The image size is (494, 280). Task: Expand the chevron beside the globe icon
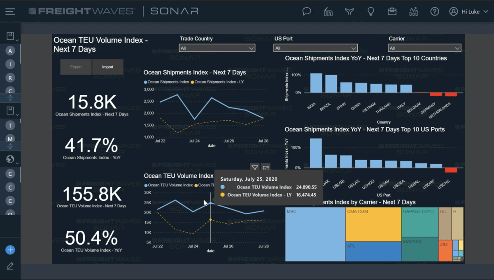click(17, 163)
